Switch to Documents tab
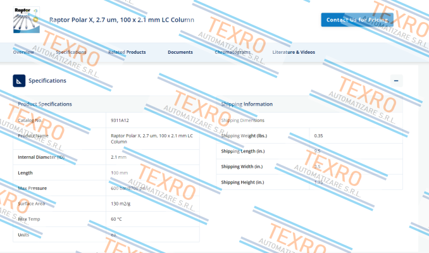 click(180, 52)
